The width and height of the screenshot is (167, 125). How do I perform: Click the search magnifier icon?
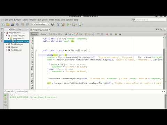click(x=134, y=20)
